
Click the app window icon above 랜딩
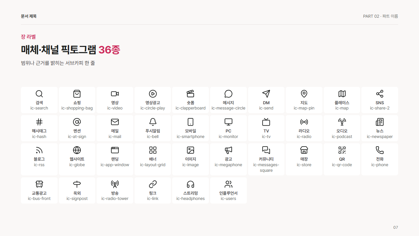115,150
